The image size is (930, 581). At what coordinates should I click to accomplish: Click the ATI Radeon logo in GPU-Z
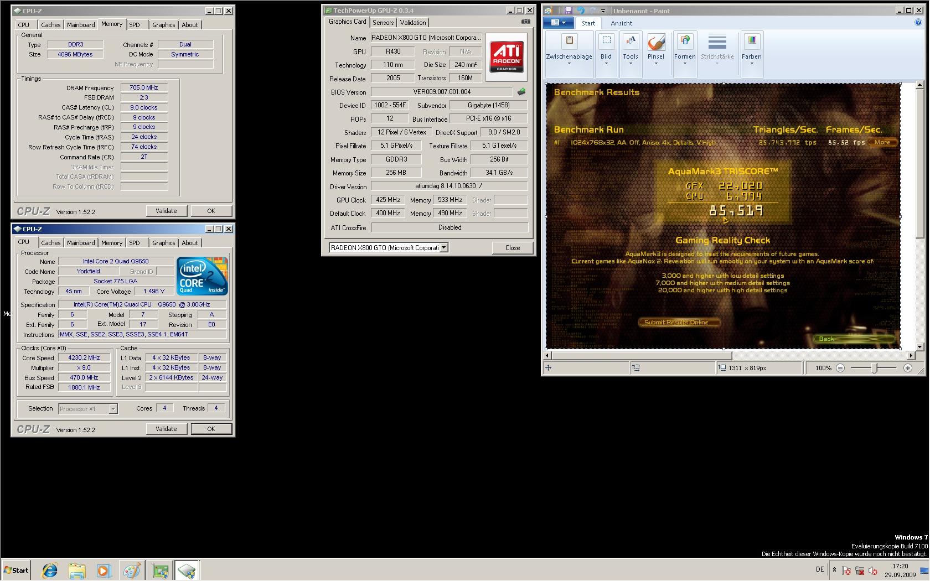point(507,57)
